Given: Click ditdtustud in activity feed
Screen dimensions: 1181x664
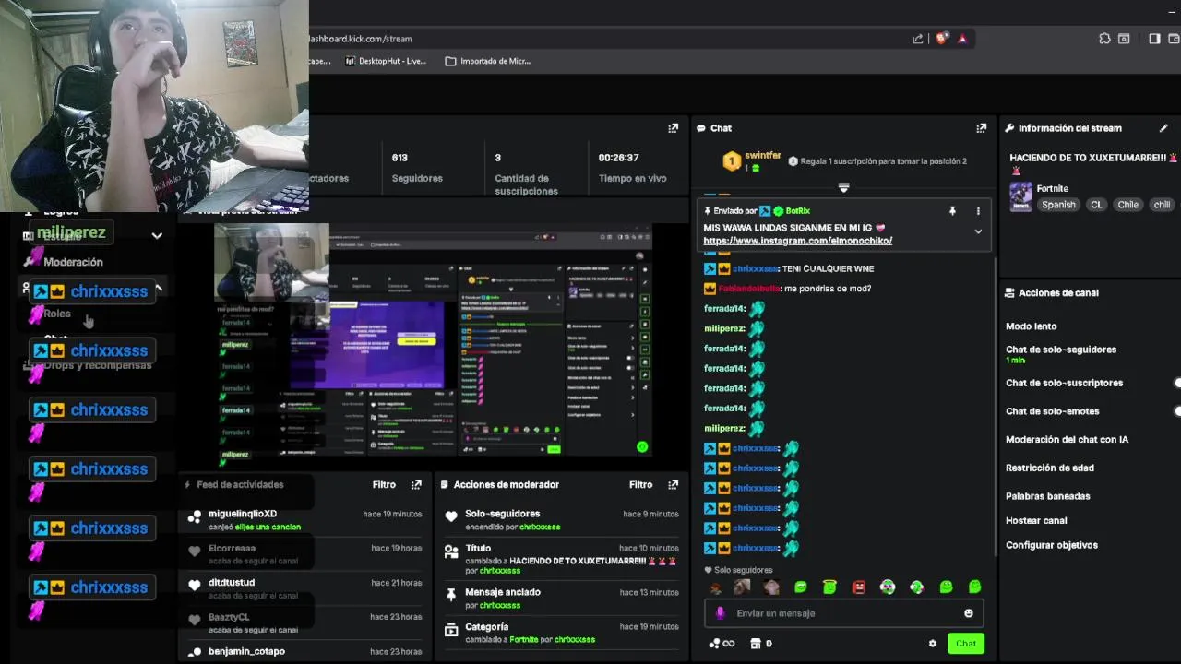Looking at the screenshot, I should 232,583.
